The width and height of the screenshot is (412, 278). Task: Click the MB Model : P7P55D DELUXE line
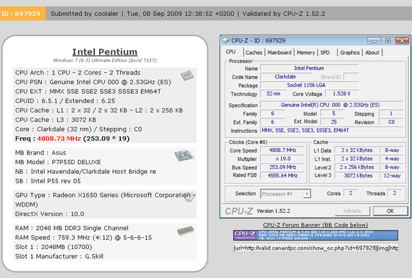click(x=58, y=162)
